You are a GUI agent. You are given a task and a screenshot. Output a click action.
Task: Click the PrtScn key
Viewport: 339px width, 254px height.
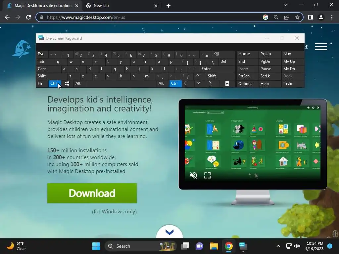pyautogui.click(x=247, y=76)
